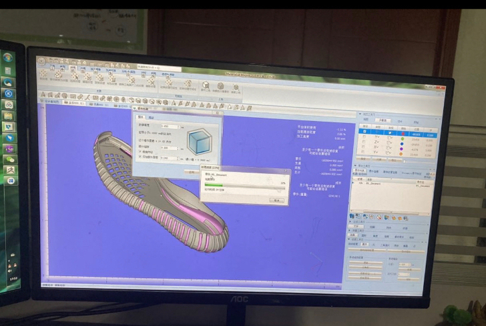Image resolution: width=486 pixels, height=326 pixels.
Task: Collapse the 视图工具页 panel section
Action: [x=360, y=114]
